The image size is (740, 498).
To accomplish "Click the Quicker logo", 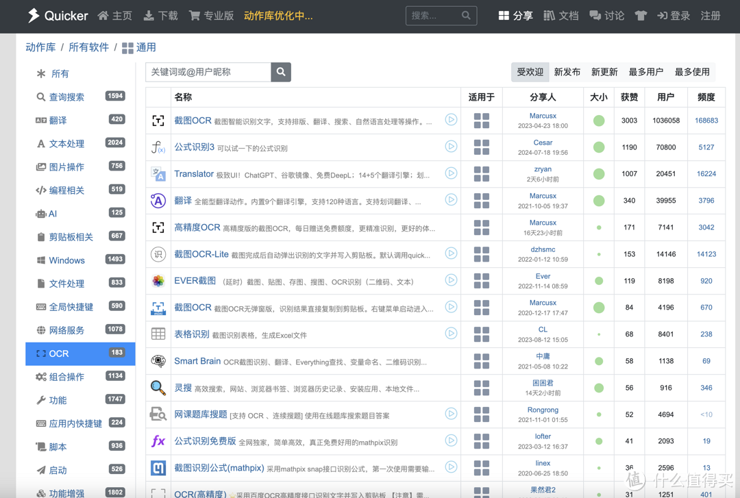I will pyautogui.click(x=58, y=16).
